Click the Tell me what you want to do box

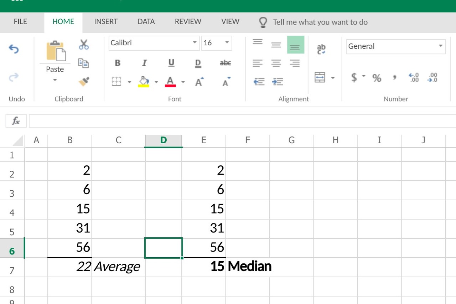pyautogui.click(x=320, y=22)
